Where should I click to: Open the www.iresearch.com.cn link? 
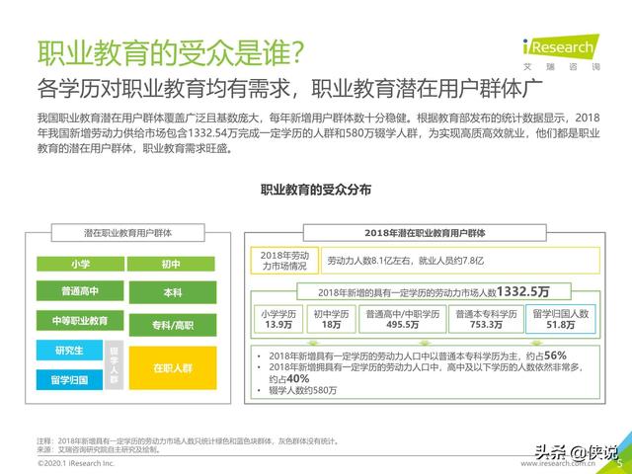pos(558,464)
